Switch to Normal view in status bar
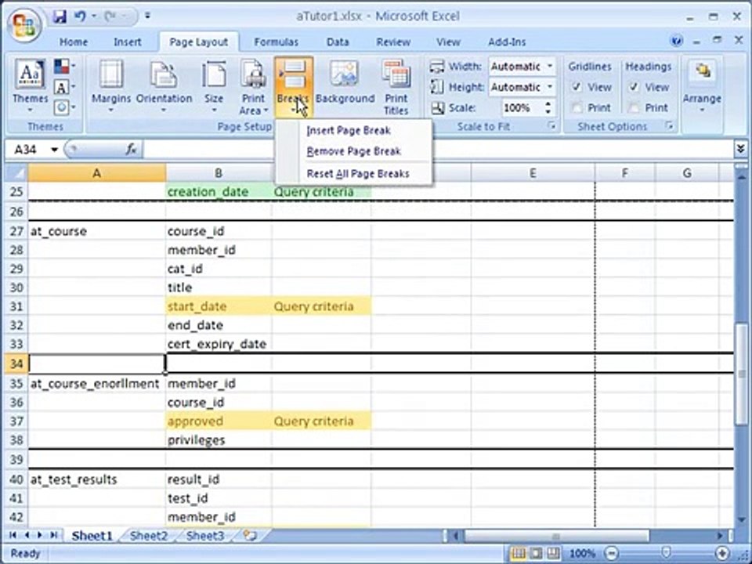This screenshot has width=752, height=564. click(x=519, y=554)
